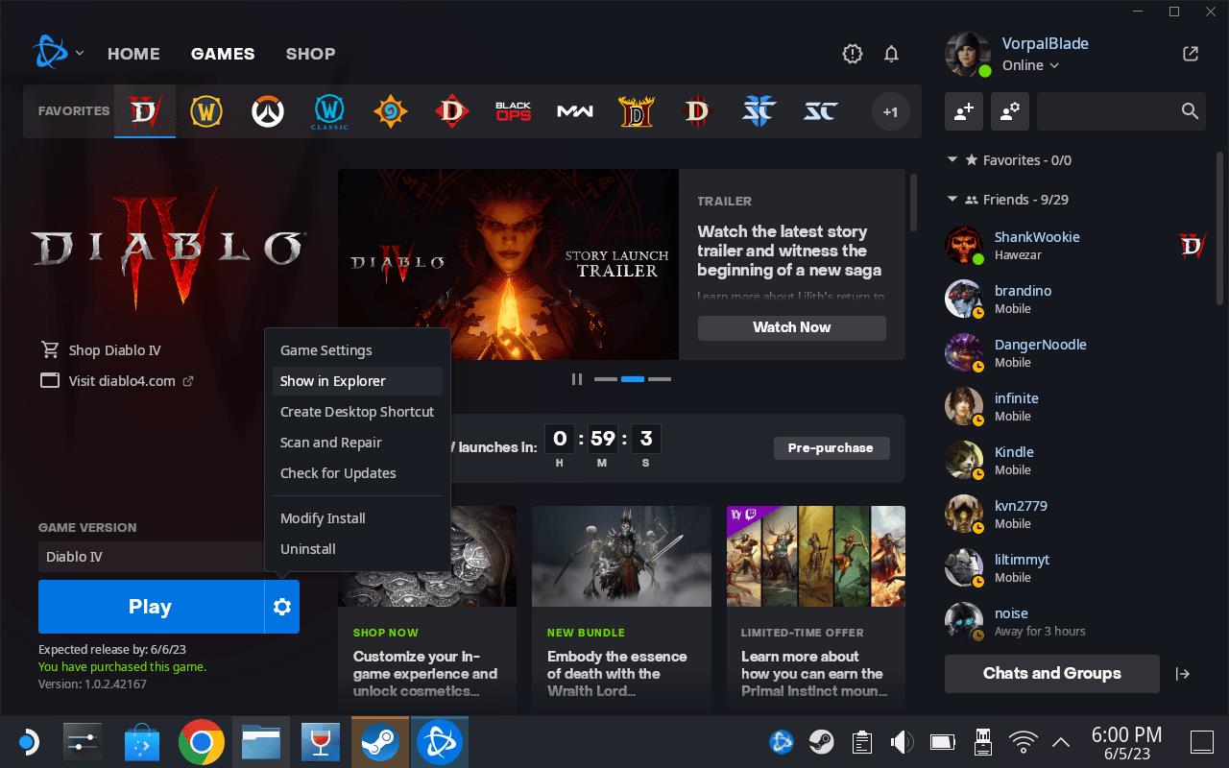Expand the Favorites friends group

[x=952, y=160]
